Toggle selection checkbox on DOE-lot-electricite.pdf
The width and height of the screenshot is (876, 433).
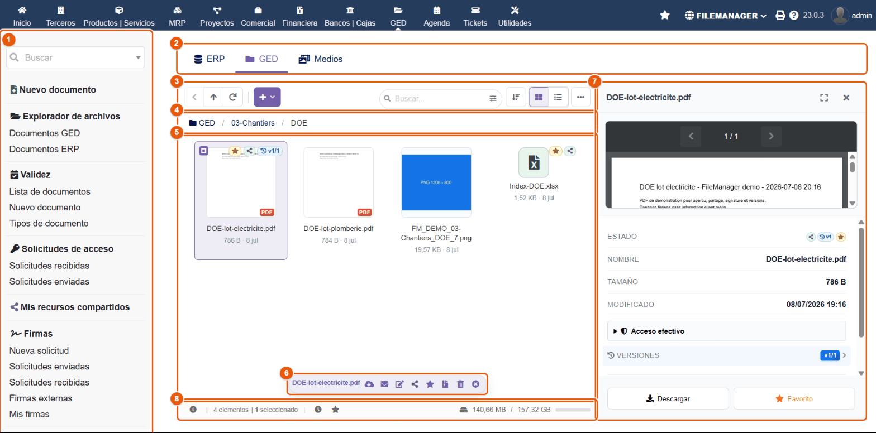(x=204, y=151)
